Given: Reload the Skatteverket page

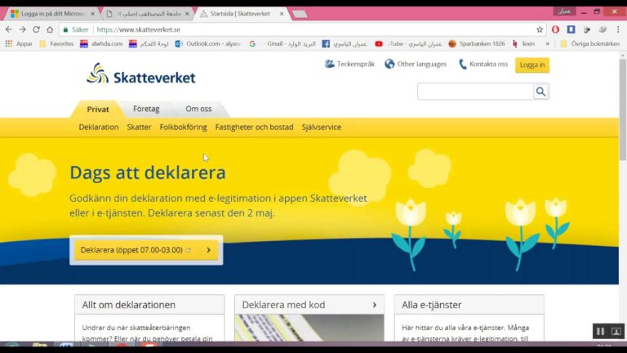Looking at the screenshot, I should coord(36,29).
